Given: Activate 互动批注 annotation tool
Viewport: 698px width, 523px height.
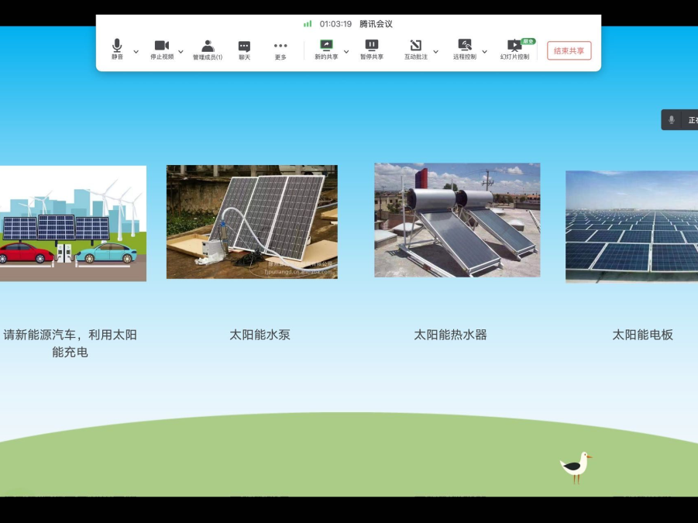Looking at the screenshot, I should pos(416,49).
